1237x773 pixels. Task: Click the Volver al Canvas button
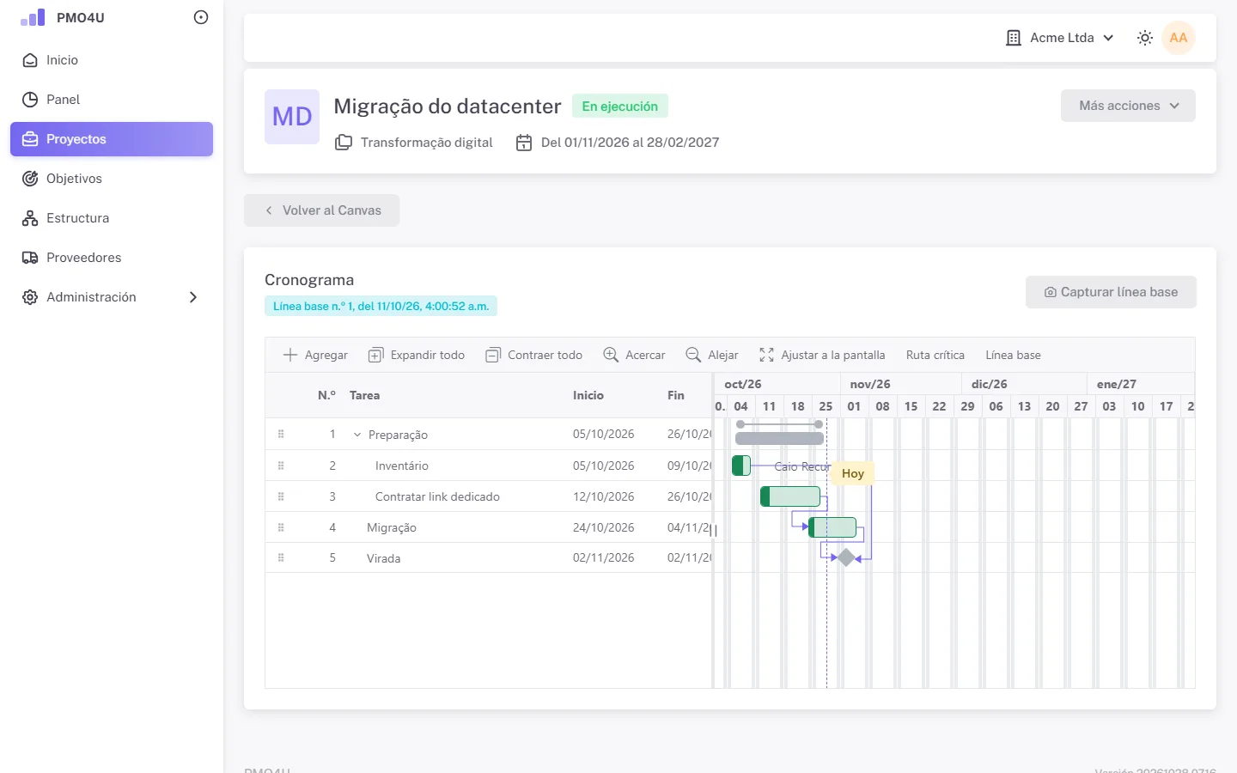point(321,210)
